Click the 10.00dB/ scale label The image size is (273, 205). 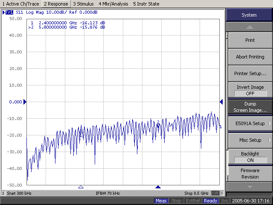56,12
